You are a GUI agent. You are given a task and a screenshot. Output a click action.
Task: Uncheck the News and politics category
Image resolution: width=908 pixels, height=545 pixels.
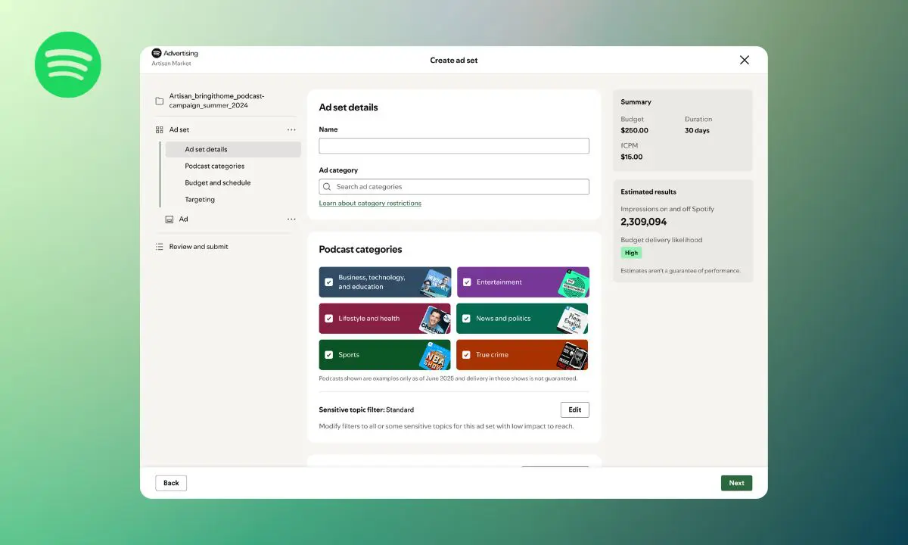pos(467,319)
